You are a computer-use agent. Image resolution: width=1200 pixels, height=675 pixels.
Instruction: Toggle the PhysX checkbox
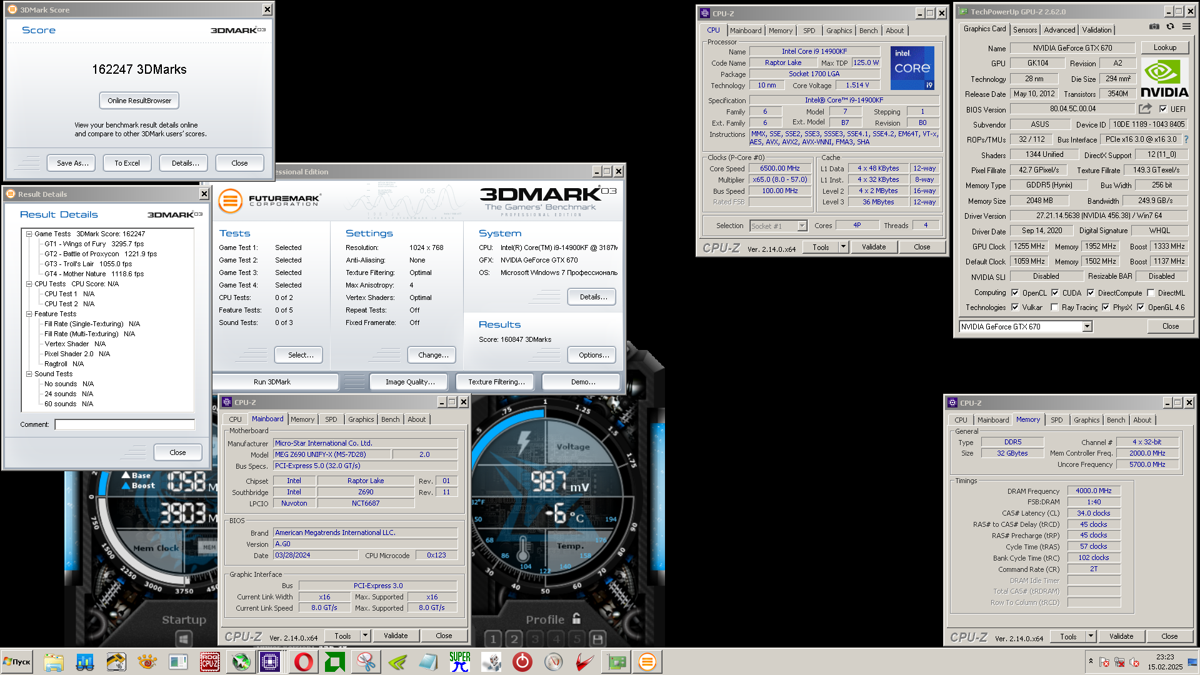1106,307
